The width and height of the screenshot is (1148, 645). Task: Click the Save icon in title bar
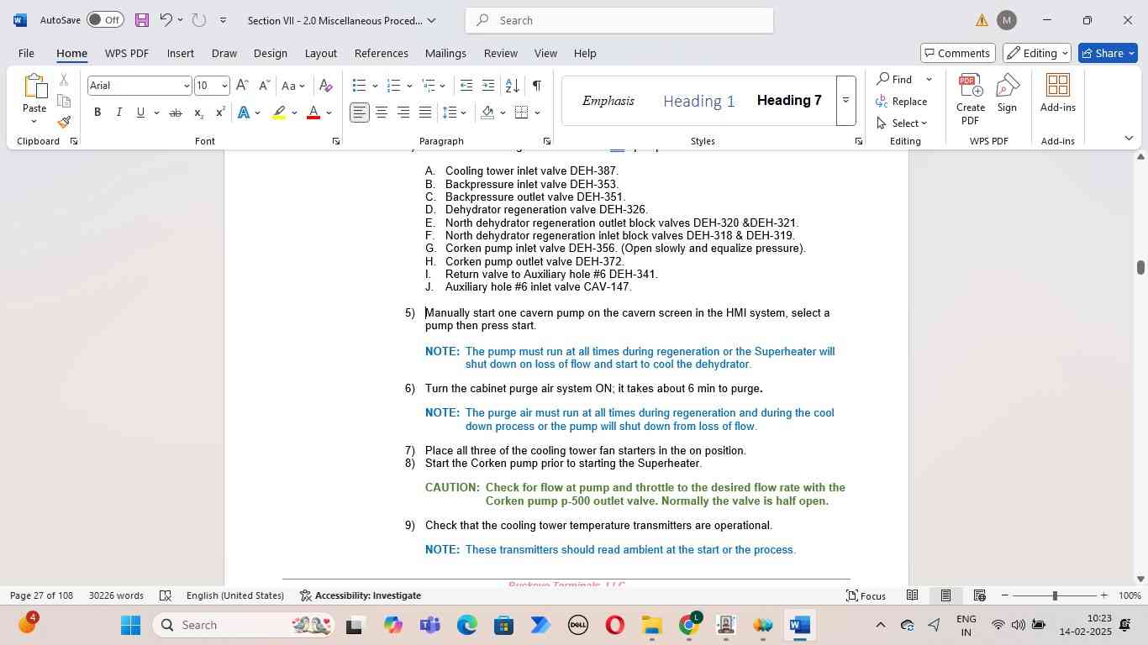tap(141, 20)
